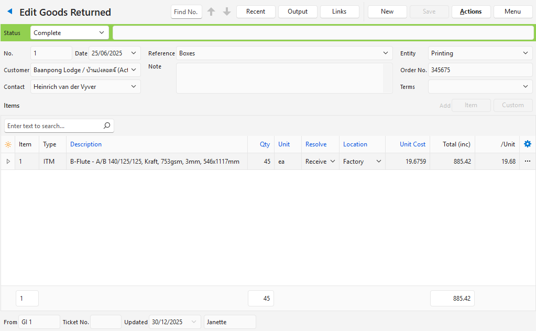Sort by the Description column header

pyautogui.click(x=86, y=144)
